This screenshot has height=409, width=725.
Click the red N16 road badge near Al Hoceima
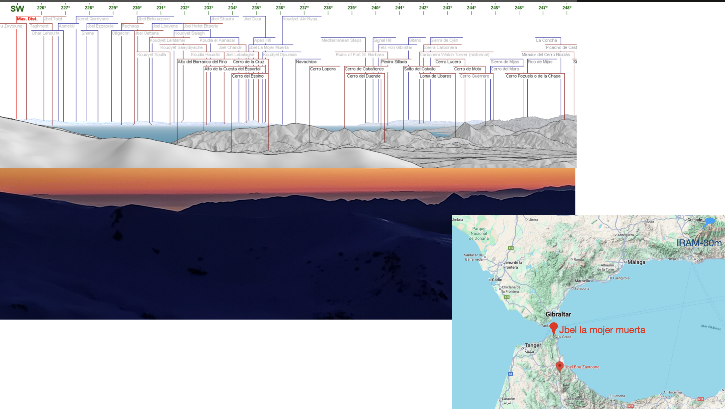click(701, 399)
